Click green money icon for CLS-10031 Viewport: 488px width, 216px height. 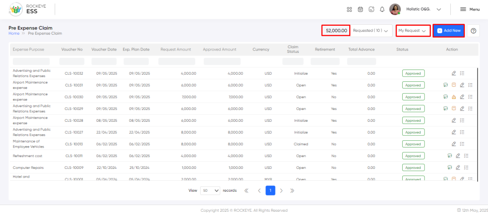pos(445,85)
